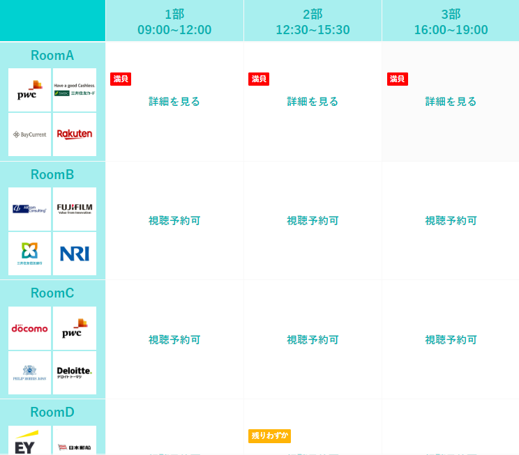
Task: Click the PwC logo in RoomA
Action: [x=29, y=90]
